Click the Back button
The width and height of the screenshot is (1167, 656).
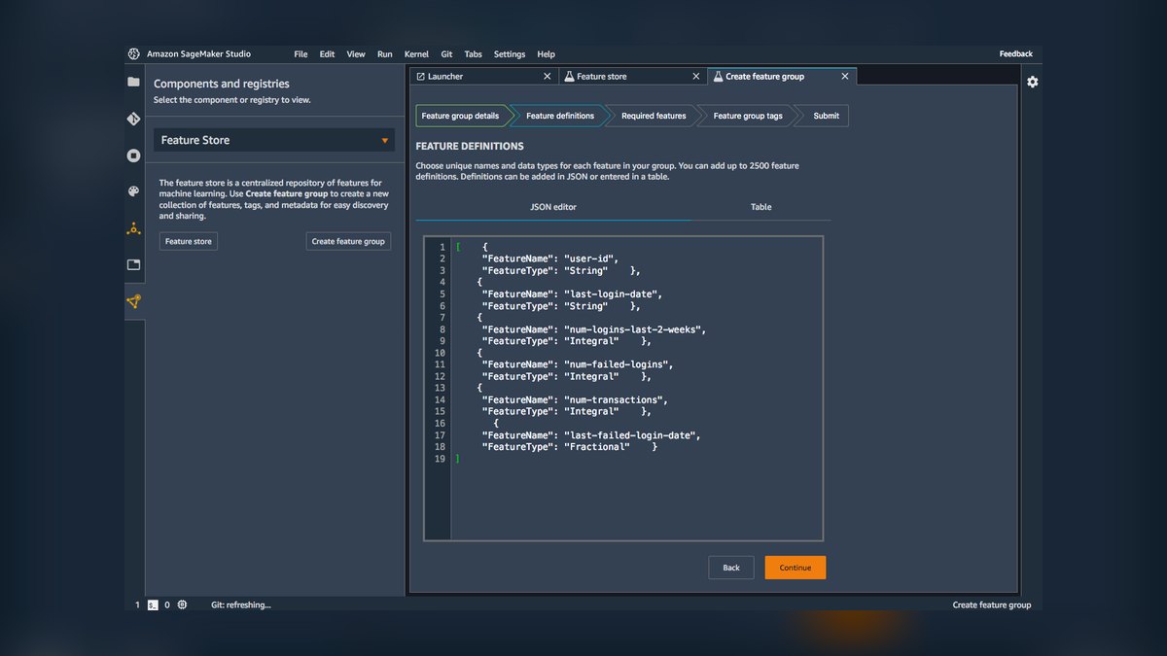click(731, 568)
